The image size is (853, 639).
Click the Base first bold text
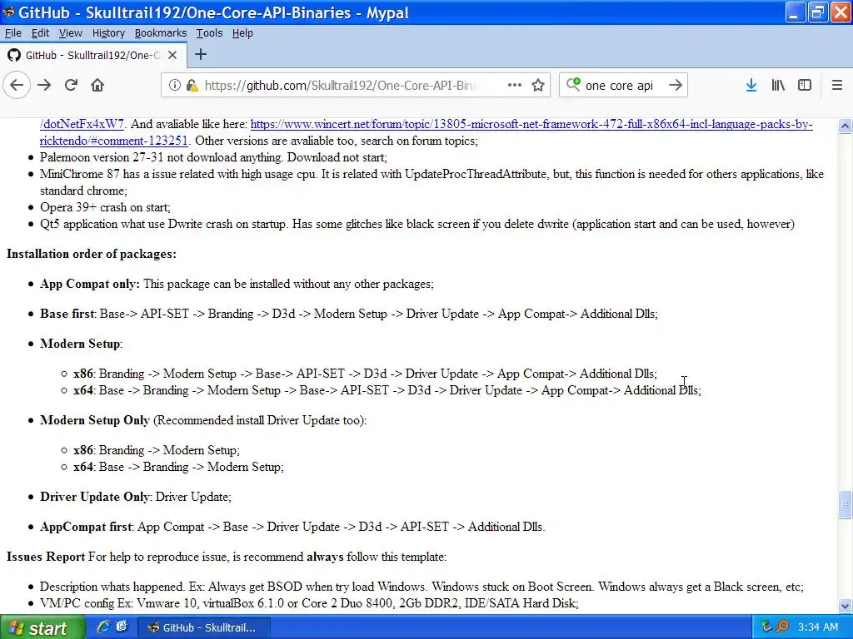click(x=67, y=314)
